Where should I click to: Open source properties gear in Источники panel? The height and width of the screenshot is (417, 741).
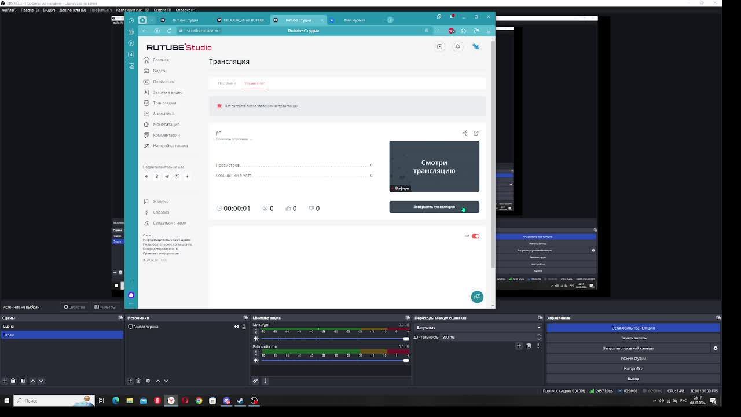[x=148, y=381]
